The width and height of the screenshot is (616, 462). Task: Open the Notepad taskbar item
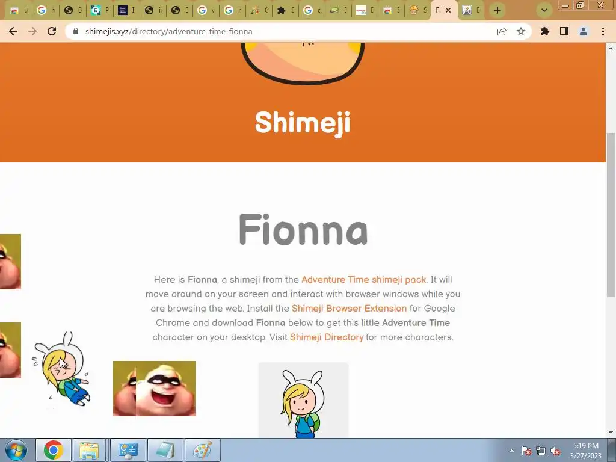point(165,450)
